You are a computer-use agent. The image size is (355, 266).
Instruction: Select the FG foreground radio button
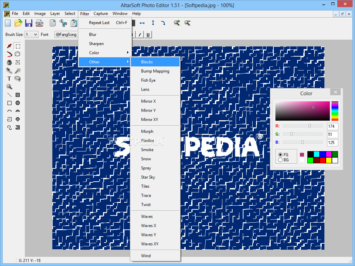tap(280, 155)
